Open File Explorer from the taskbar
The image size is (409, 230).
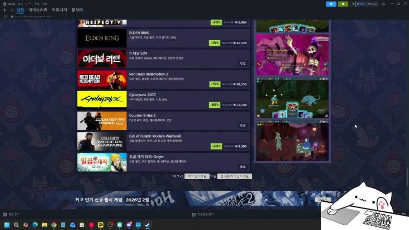[x=44, y=225]
